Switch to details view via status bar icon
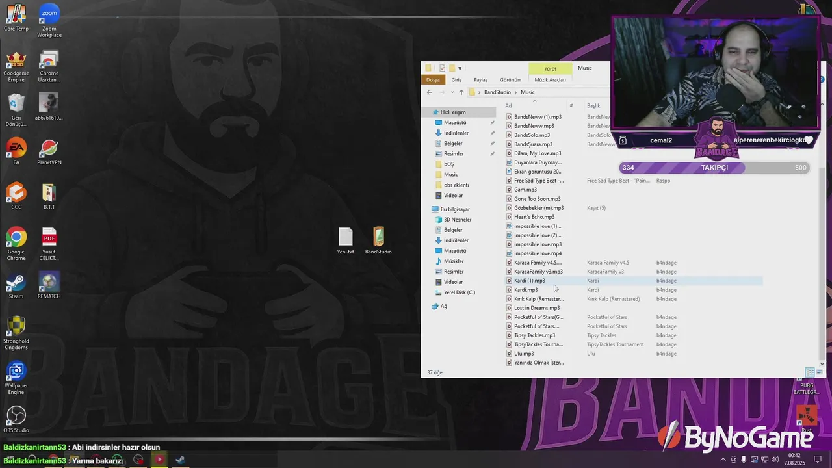This screenshot has height=468, width=832. pyautogui.click(x=810, y=372)
